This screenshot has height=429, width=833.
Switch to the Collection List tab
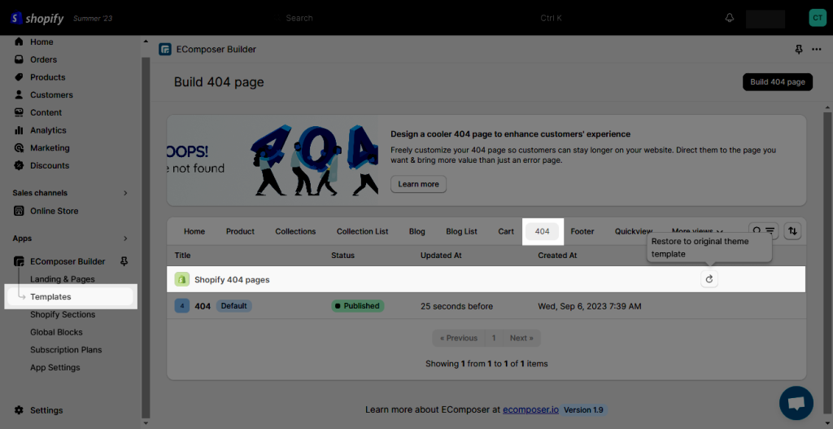pos(362,231)
